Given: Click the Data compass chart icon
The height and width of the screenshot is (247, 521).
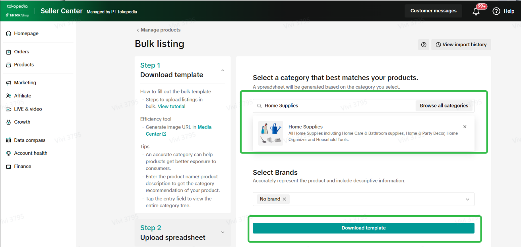Looking at the screenshot, I should tap(8, 140).
